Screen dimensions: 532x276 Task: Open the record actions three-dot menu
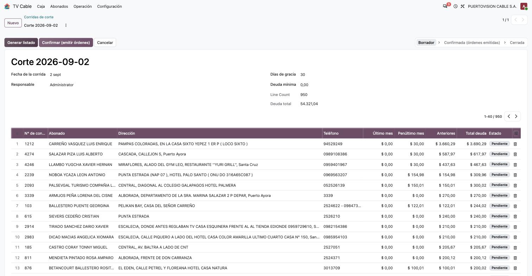[x=66, y=25]
